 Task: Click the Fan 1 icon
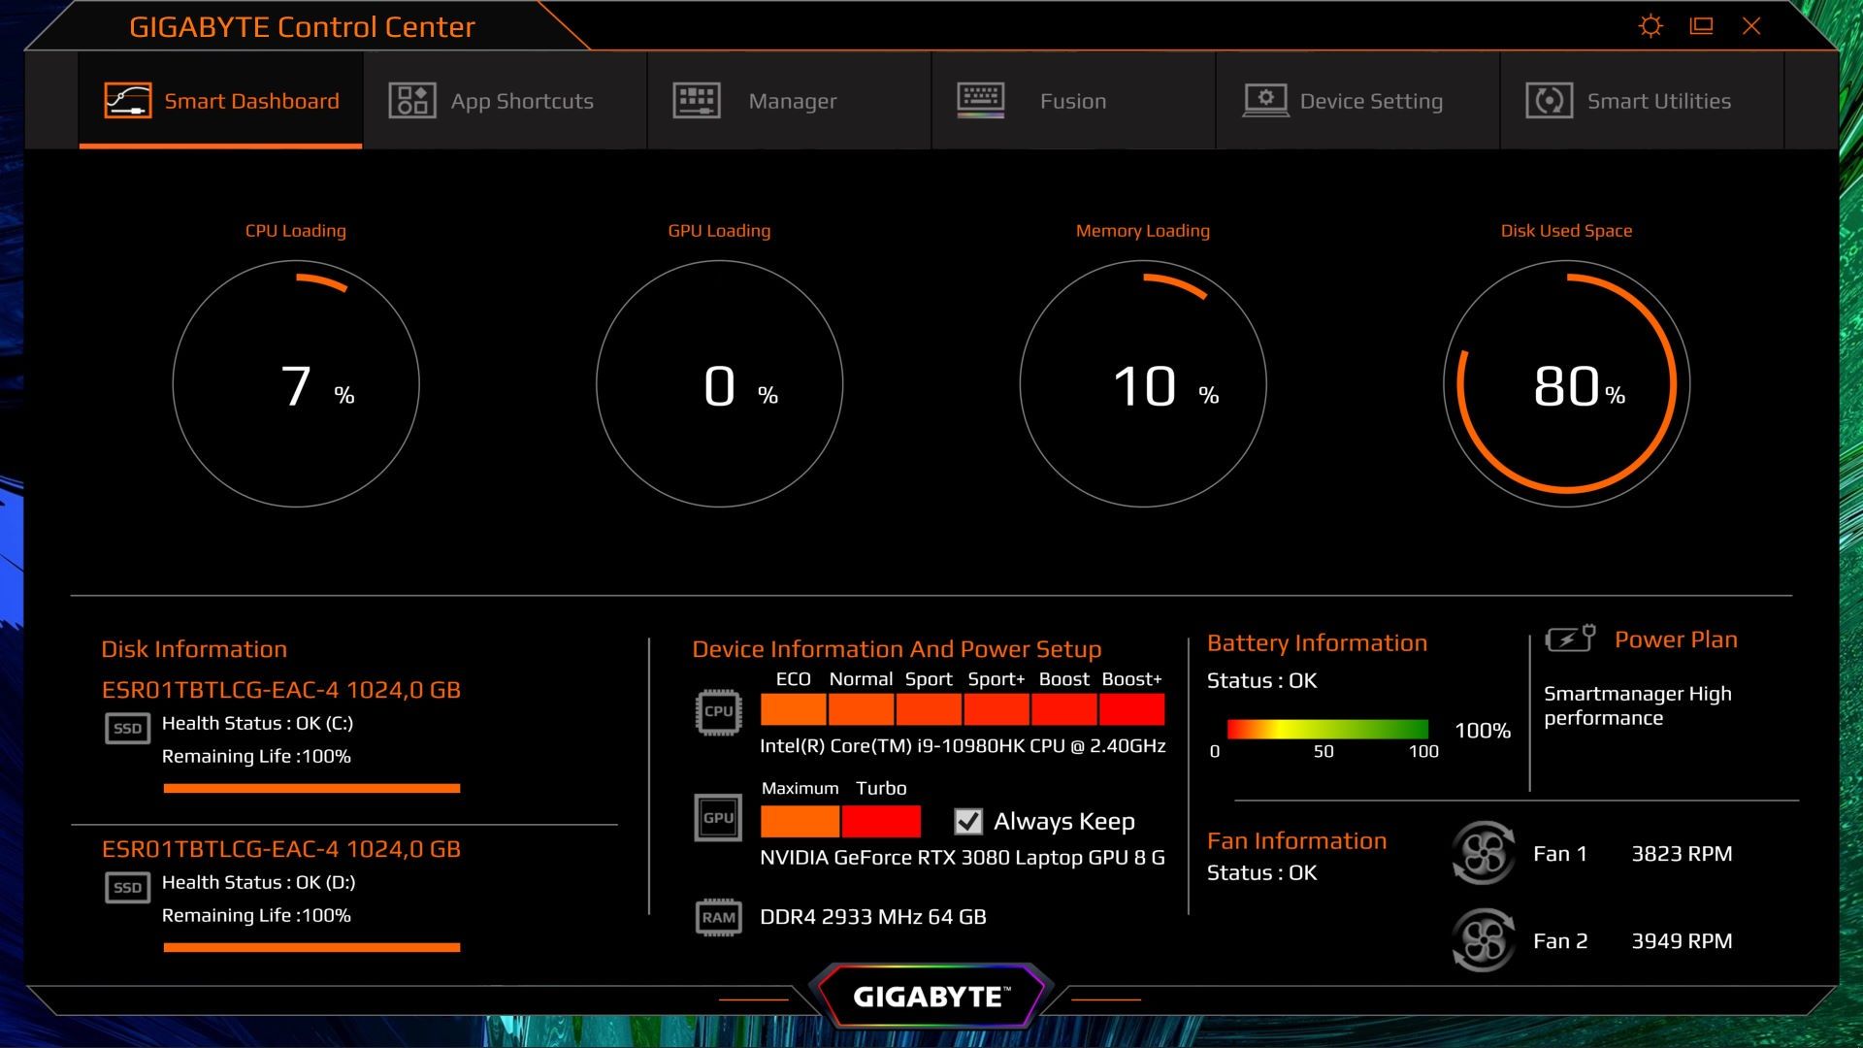tap(1483, 853)
